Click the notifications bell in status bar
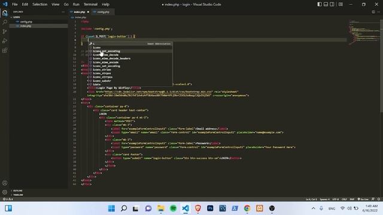Image resolution: width=383 pixels, height=215 pixels. tap(379, 199)
